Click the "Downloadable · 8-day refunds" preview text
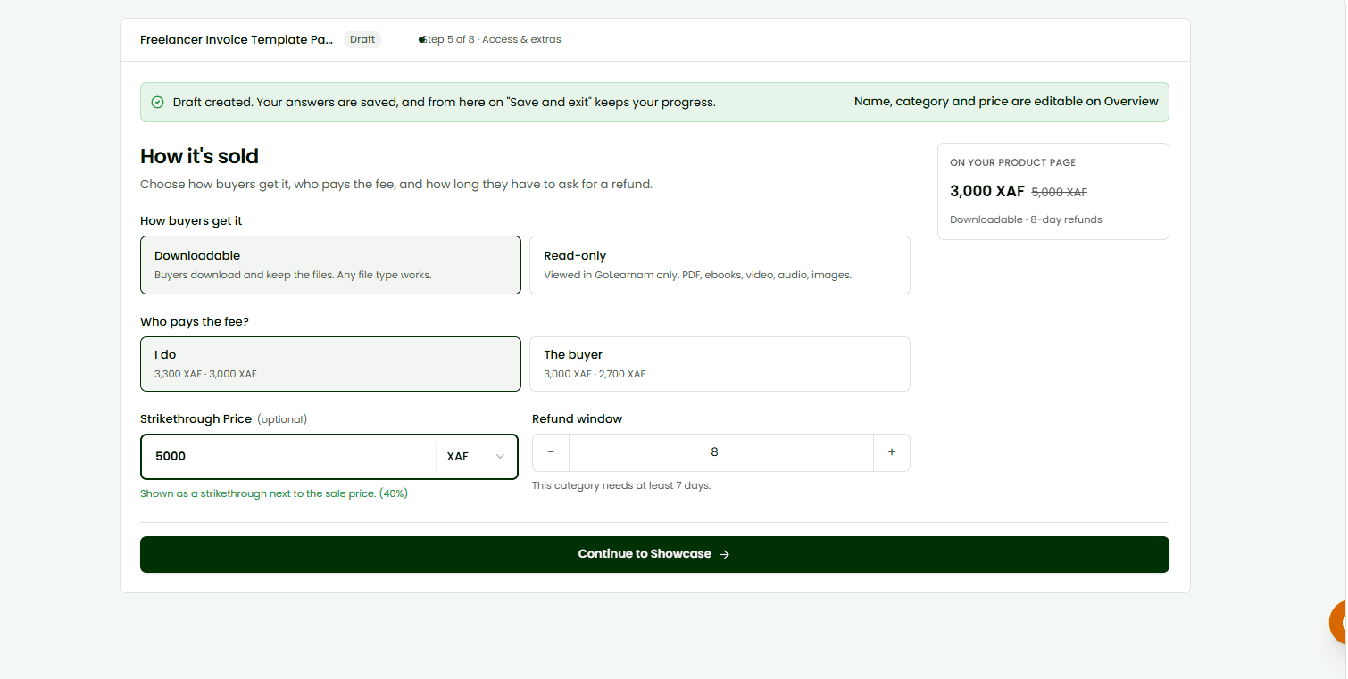The height and width of the screenshot is (679, 1348). pyautogui.click(x=1026, y=220)
